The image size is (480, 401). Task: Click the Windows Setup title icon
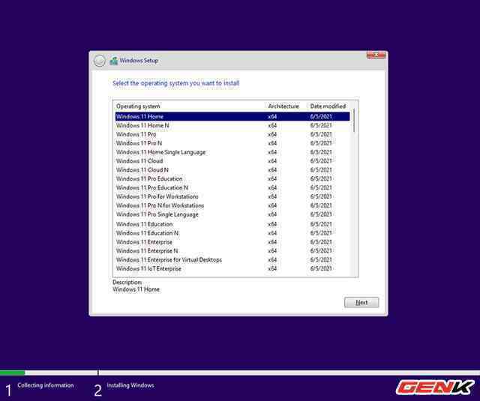pyautogui.click(x=114, y=61)
